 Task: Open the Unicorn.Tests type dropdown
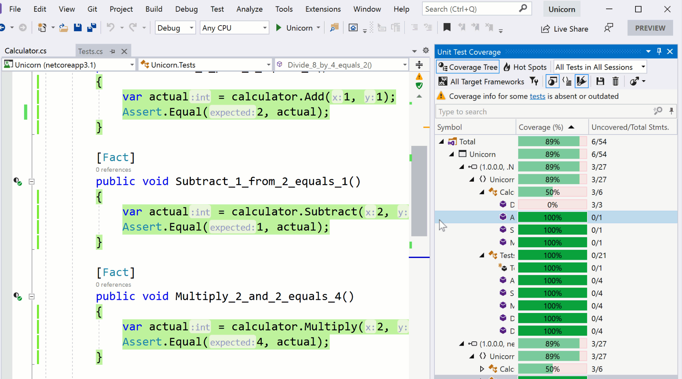(205, 65)
